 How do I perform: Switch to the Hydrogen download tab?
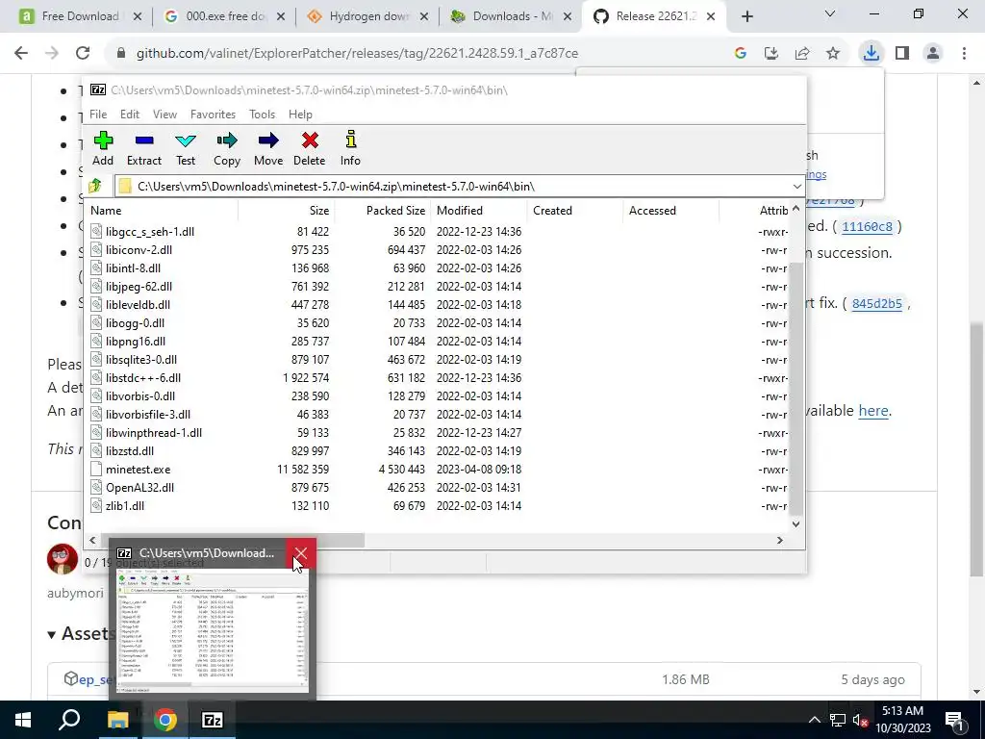coord(367,16)
